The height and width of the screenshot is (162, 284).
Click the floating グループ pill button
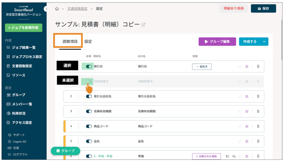pyautogui.click(x=65, y=151)
